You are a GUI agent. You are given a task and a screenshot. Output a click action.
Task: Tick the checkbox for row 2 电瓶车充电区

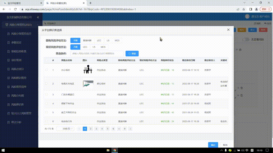click(x=46, y=84)
